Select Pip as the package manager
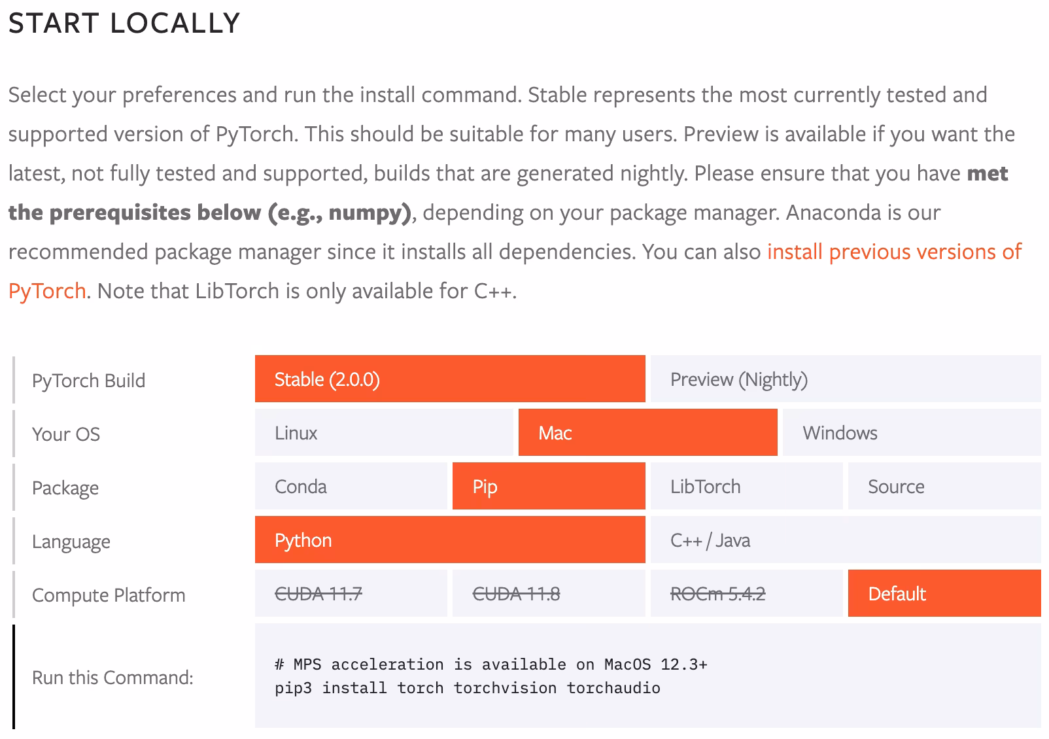 [548, 487]
